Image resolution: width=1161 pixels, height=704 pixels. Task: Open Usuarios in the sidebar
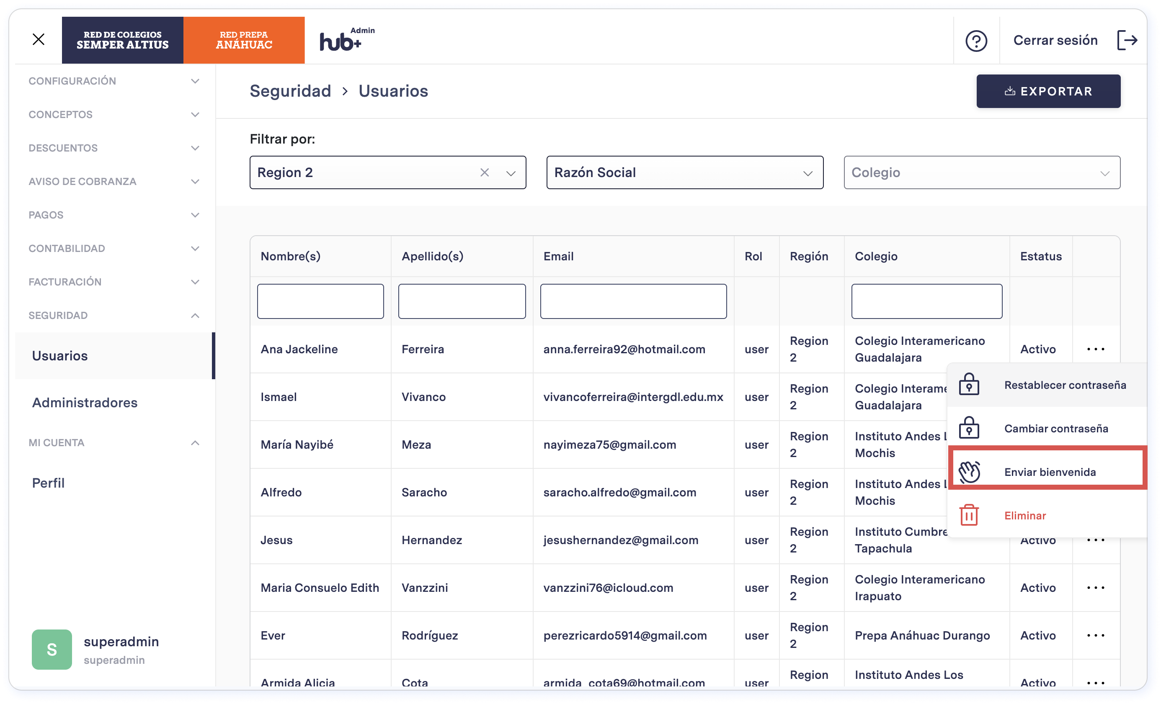(114, 355)
